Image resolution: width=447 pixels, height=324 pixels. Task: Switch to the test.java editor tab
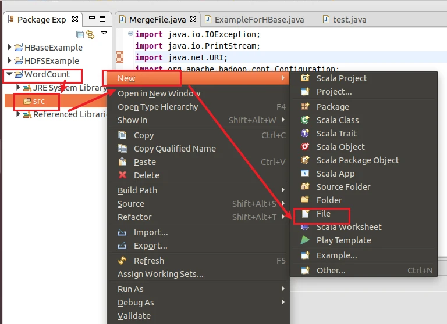click(349, 20)
